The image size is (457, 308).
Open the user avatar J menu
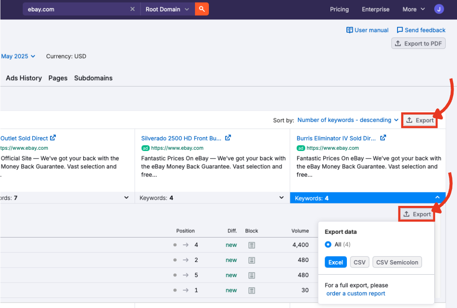pyautogui.click(x=439, y=9)
